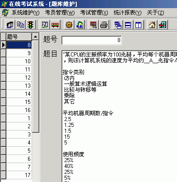Click the text 比较与转移等 in the question
The width and height of the screenshot is (177, 182).
click(80, 89)
